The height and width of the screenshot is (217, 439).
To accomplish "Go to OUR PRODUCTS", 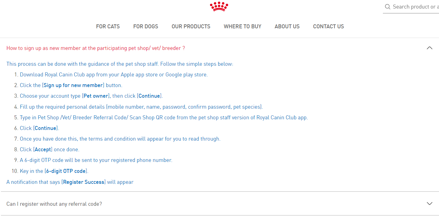I will tap(191, 26).
